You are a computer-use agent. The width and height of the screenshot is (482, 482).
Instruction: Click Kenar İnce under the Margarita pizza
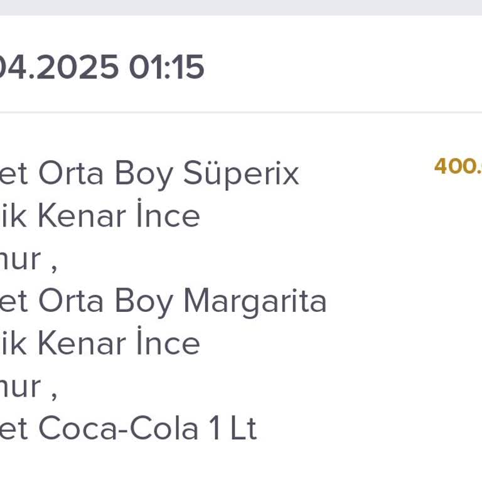(x=118, y=344)
